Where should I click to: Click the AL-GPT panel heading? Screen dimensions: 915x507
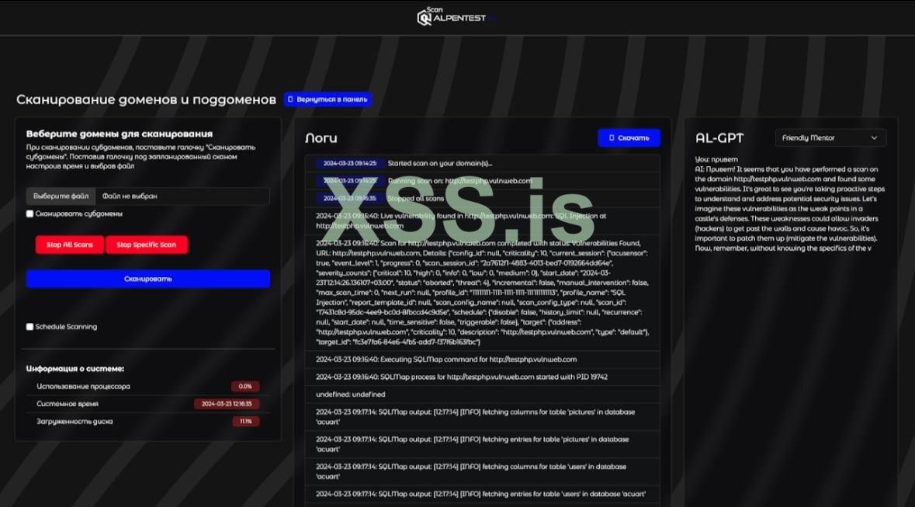(x=719, y=138)
